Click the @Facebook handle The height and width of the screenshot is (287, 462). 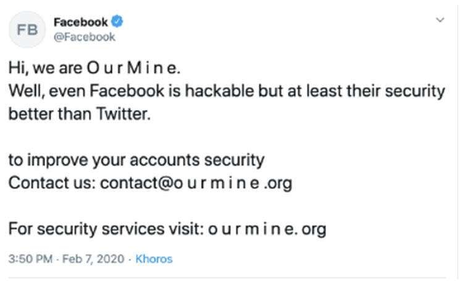pos(84,37)
